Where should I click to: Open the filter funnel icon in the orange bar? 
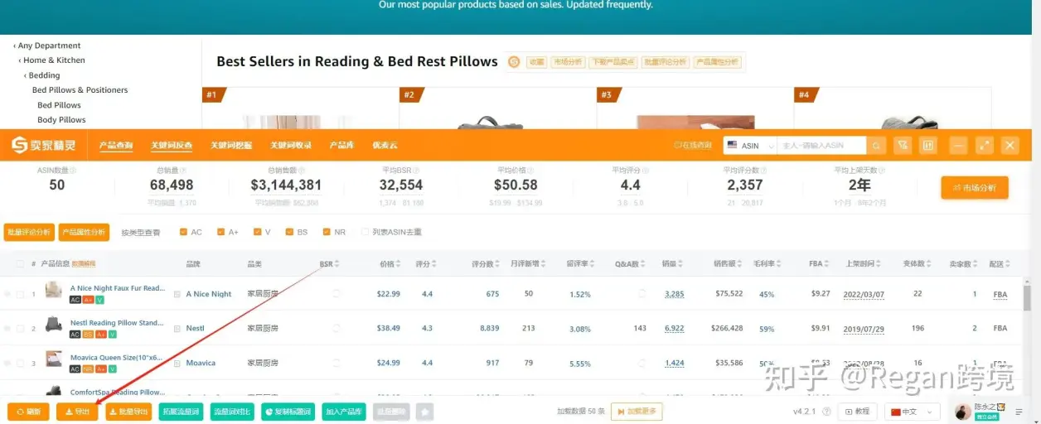[x=903, y=146]
